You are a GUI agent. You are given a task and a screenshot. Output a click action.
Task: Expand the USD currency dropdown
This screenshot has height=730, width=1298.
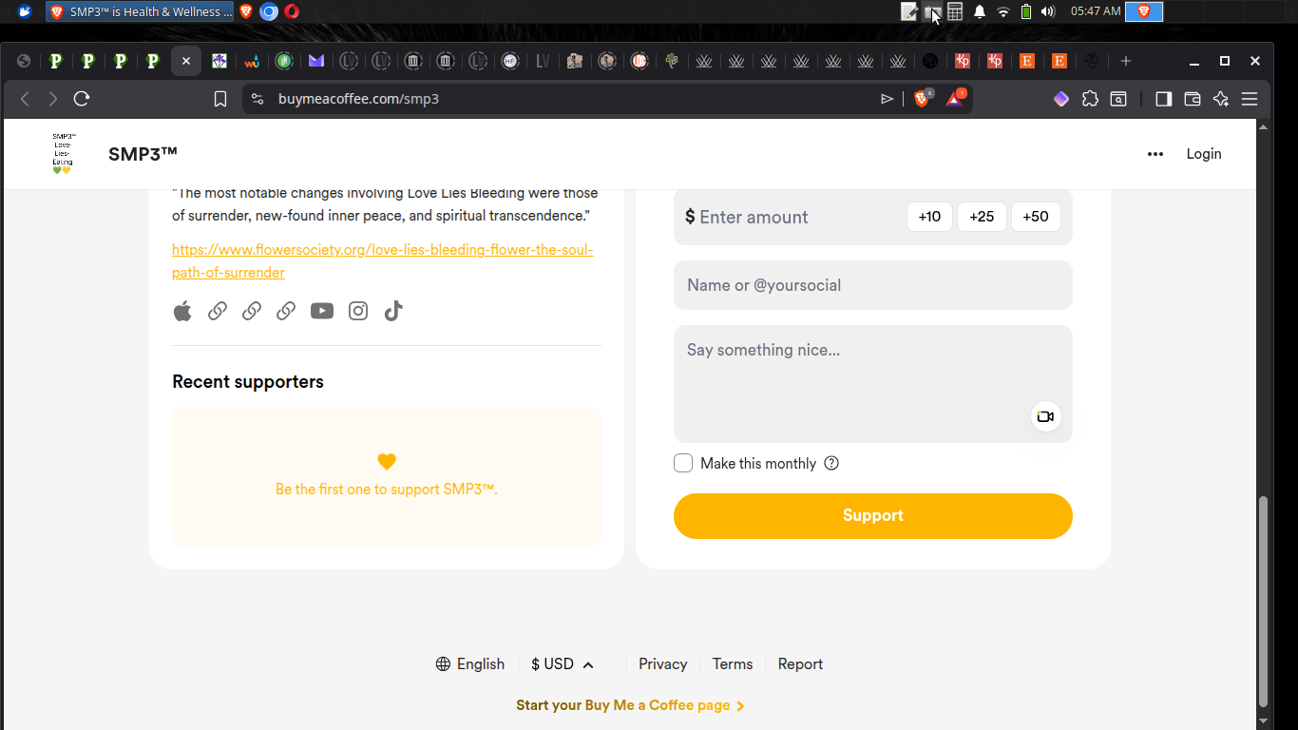[563, 664]
